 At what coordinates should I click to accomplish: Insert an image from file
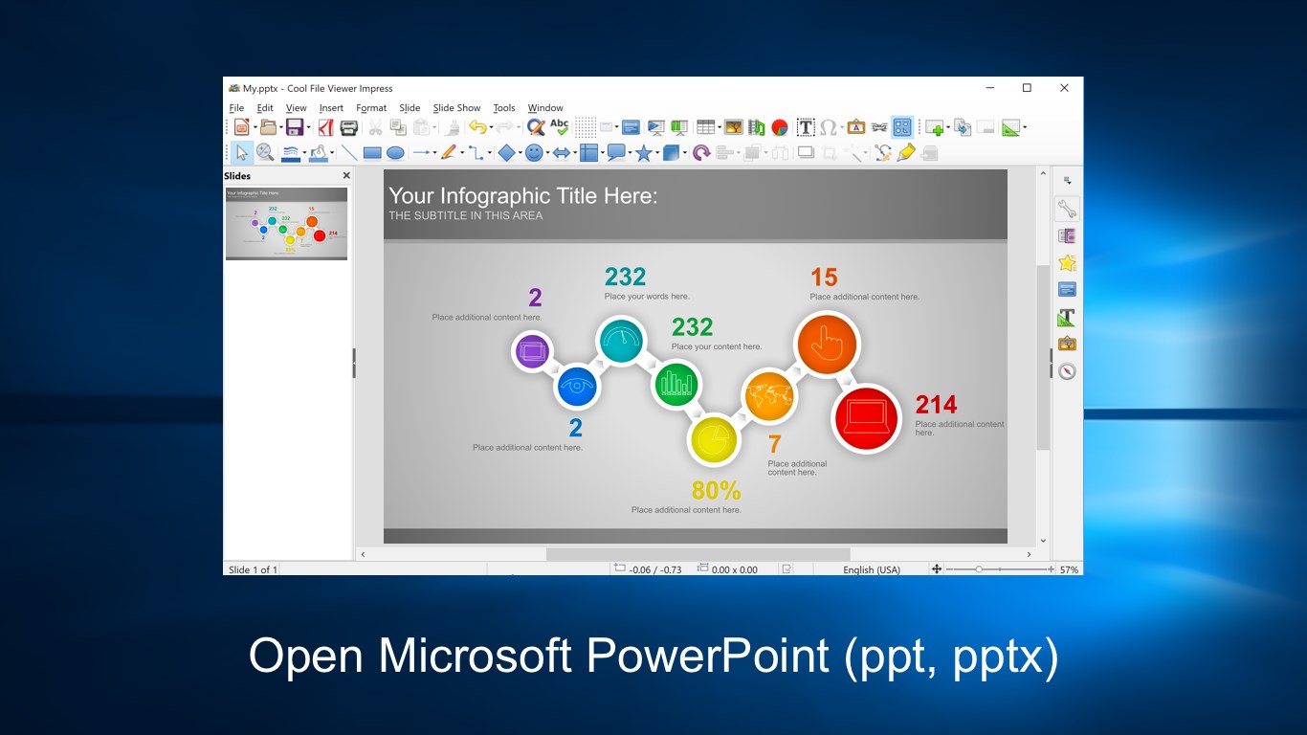tap(732, 126)
